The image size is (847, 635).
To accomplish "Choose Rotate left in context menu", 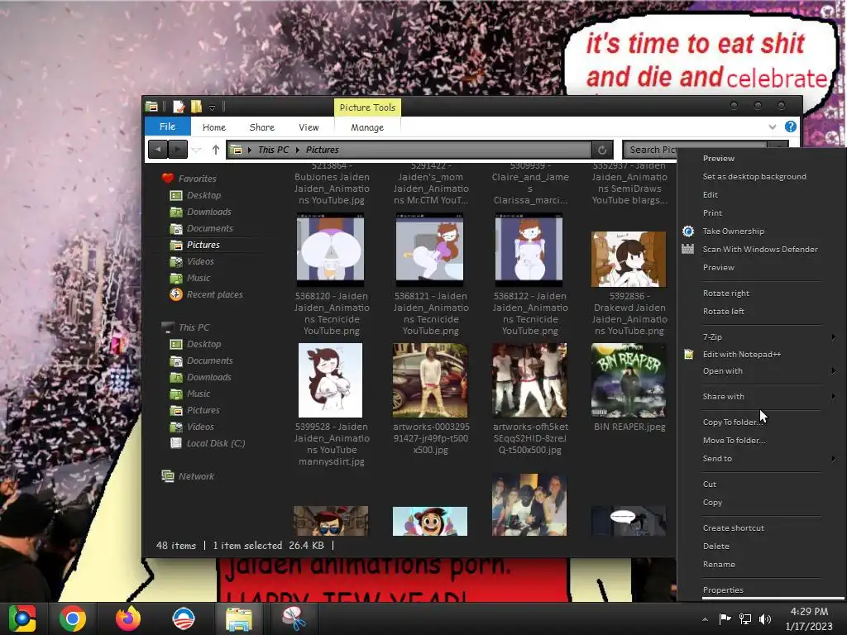I will coord(723,311).
